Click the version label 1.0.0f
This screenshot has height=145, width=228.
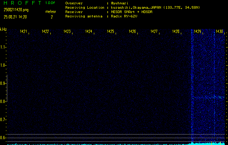[50, 3]
